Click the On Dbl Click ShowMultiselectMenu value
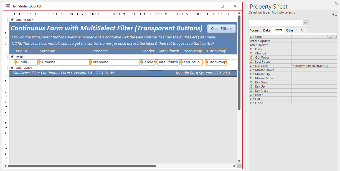Screen dimensions: 340x171 314,66
